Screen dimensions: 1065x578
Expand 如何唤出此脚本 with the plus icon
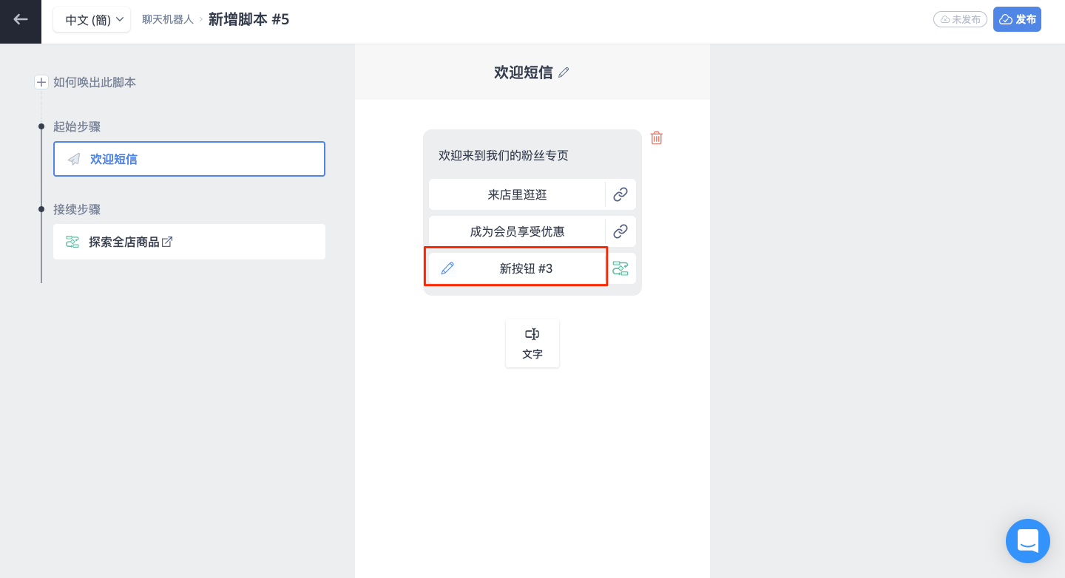pyautogui.click(x=41, y=82)
